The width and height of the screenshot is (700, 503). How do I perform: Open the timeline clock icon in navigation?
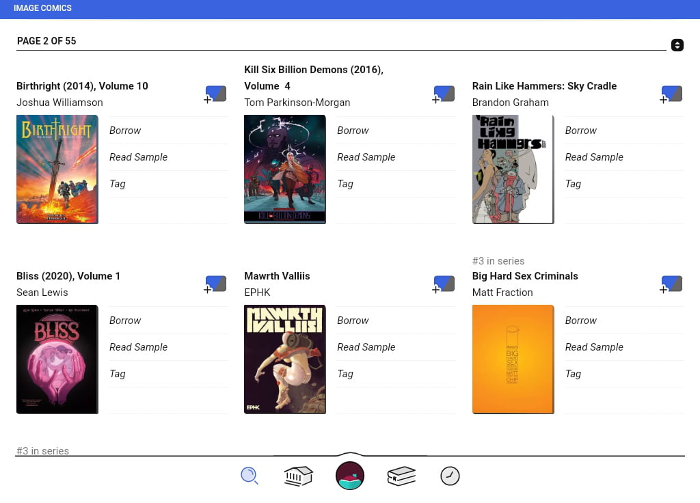click(x=450, y=476)
